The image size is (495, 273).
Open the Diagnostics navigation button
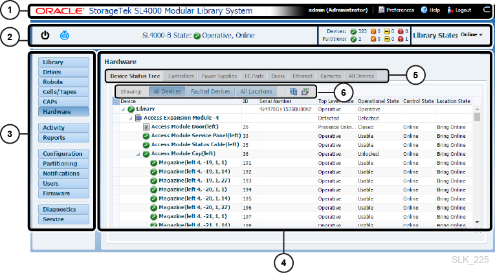[x=63, y=210]
